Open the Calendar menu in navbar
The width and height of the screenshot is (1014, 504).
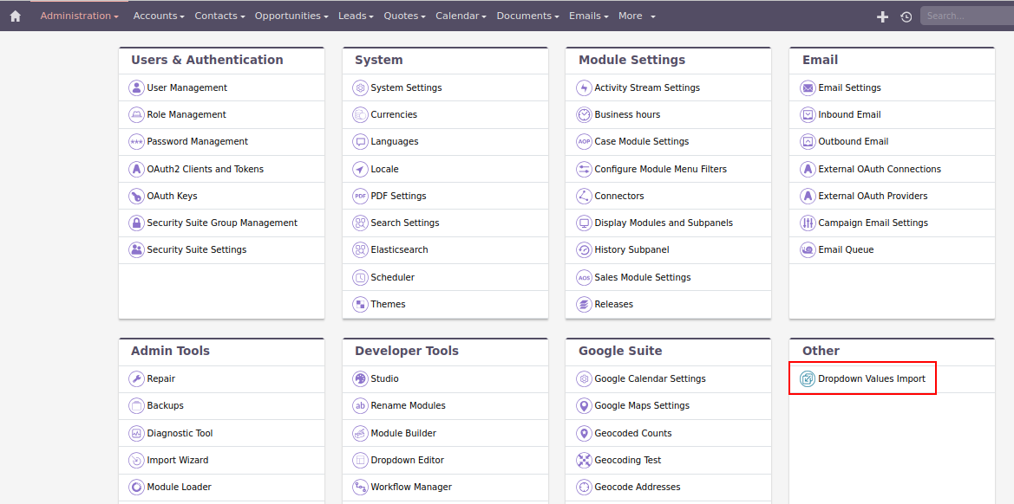(x=460, y=16)
